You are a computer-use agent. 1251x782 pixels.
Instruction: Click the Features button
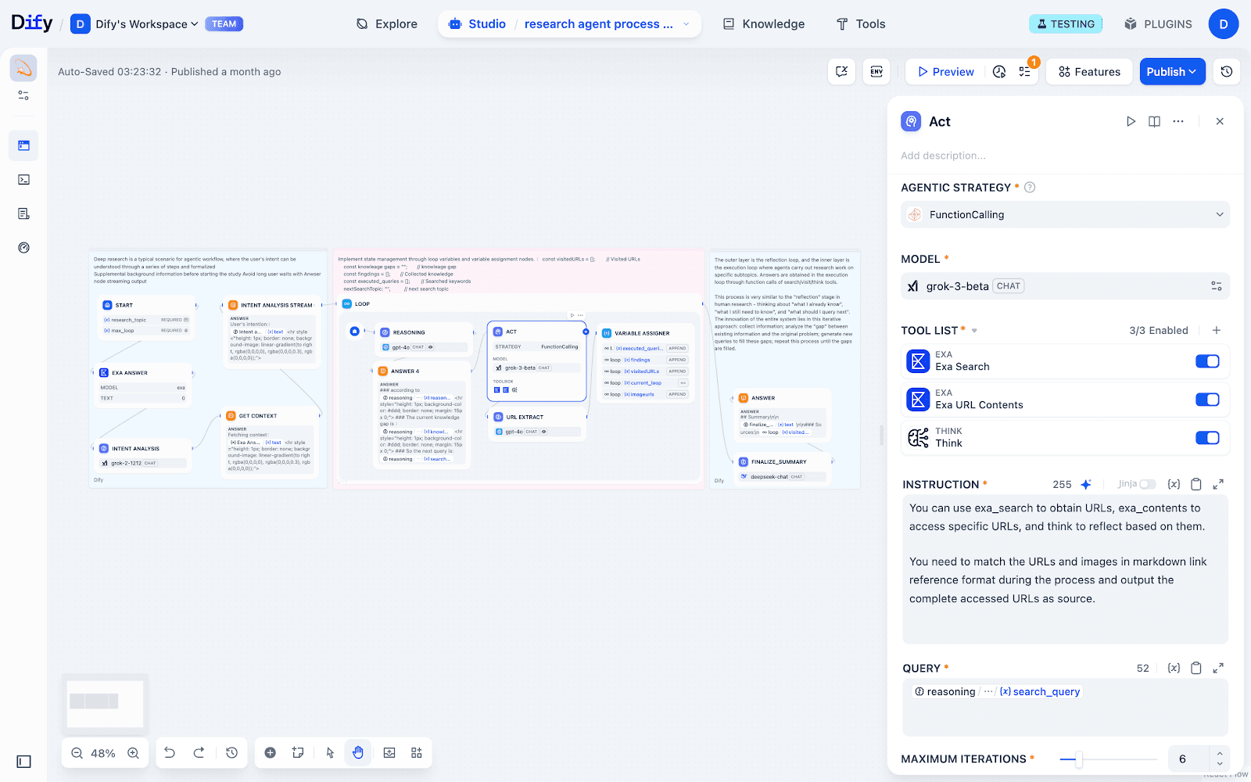tap(1089, 72)
